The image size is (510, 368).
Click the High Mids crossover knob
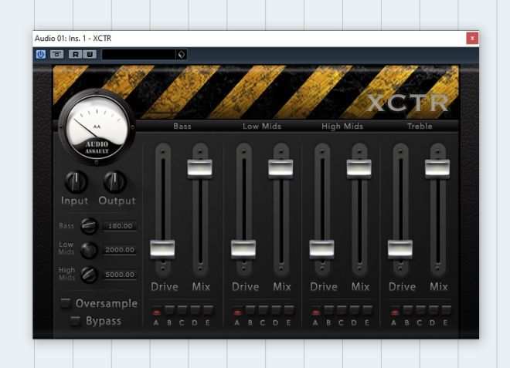89,275
